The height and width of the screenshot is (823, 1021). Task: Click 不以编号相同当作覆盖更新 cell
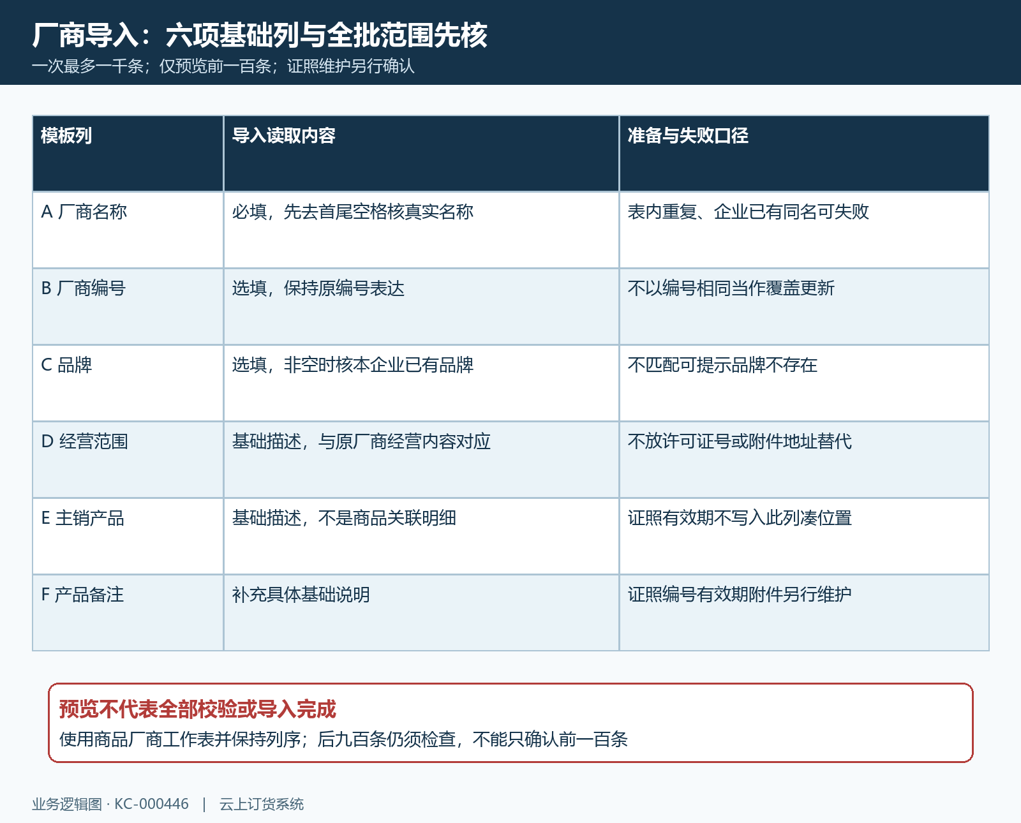pos(804,307)
